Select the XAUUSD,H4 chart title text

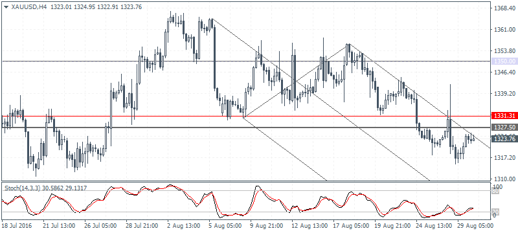[28, 7]
